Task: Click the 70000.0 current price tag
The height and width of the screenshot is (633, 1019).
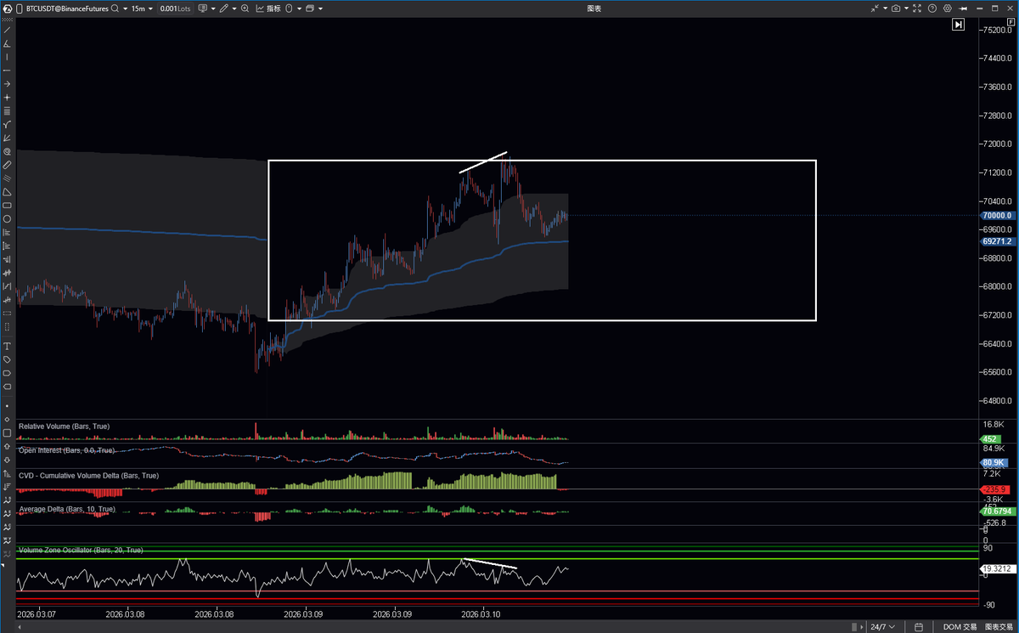Action: pyautogui.click(x=997, y=215)
